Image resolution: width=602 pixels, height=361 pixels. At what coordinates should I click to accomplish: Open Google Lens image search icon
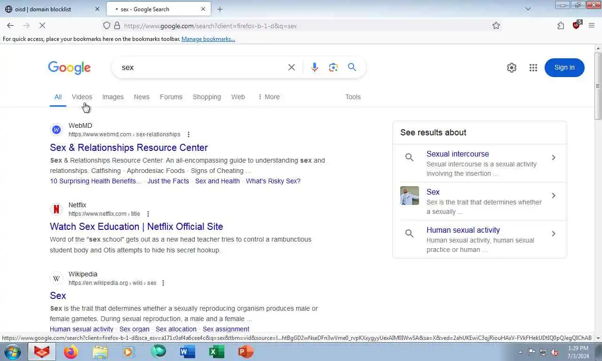tap(333, 67)
